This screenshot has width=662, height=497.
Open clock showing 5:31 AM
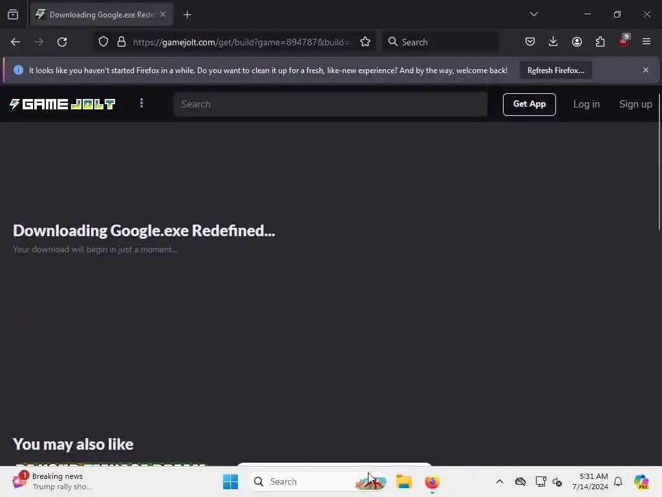(590, 481)
